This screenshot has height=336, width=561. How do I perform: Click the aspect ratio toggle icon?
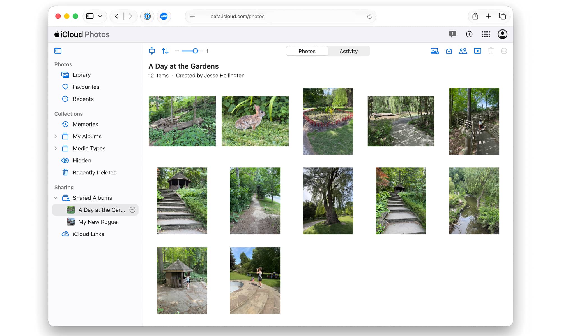click(x=152, y=51)
